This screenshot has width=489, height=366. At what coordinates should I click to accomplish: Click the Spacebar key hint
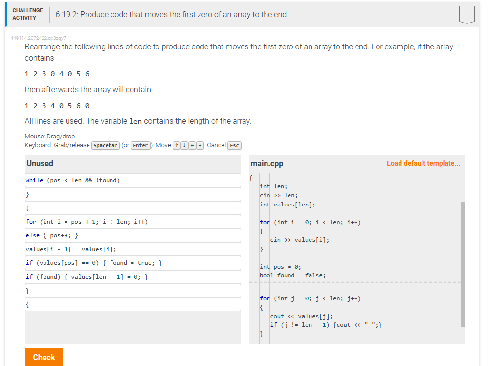106,146
